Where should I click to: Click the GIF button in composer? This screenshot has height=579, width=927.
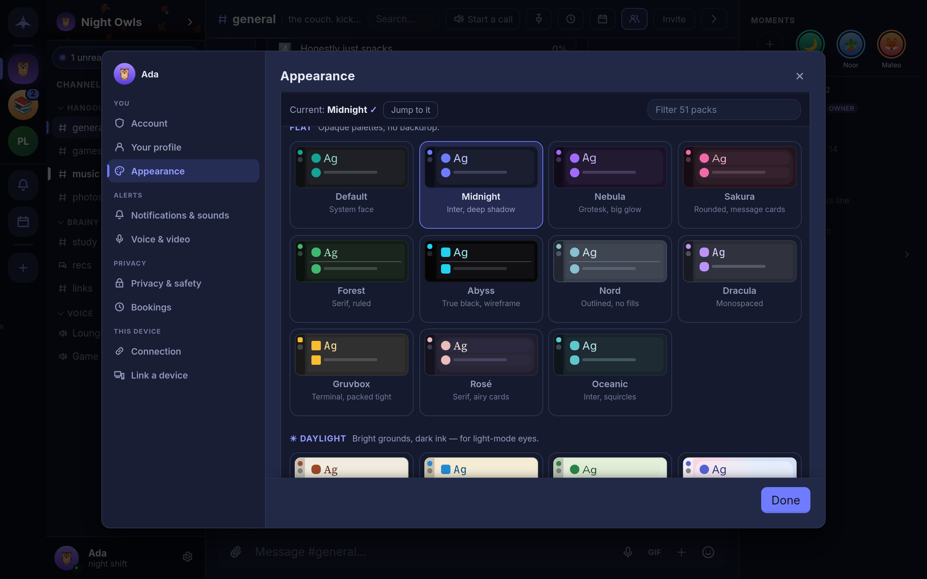tap(654, 552)
